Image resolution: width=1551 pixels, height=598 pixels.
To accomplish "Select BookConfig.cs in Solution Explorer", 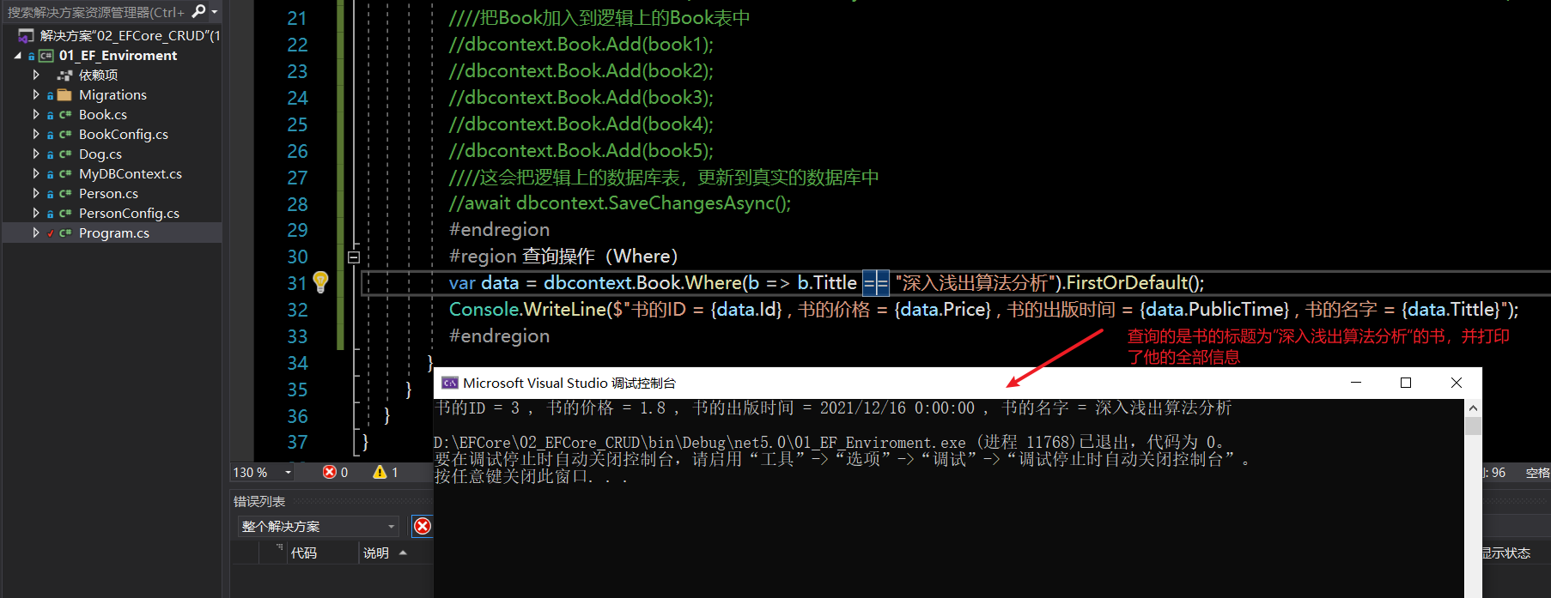I will tap(124, 134).
